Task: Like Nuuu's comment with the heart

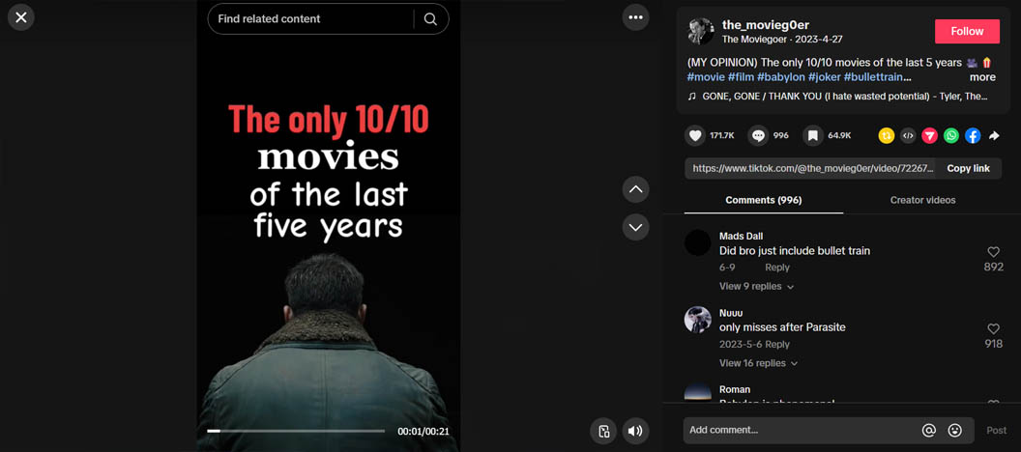Action: [993, 328]
